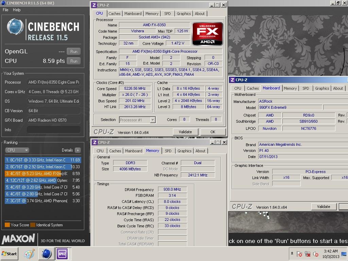348x261 pixels.
Task: Switch to About tab in top CPU-Z window
Action: pyautogui.click(x=200, y=14)
